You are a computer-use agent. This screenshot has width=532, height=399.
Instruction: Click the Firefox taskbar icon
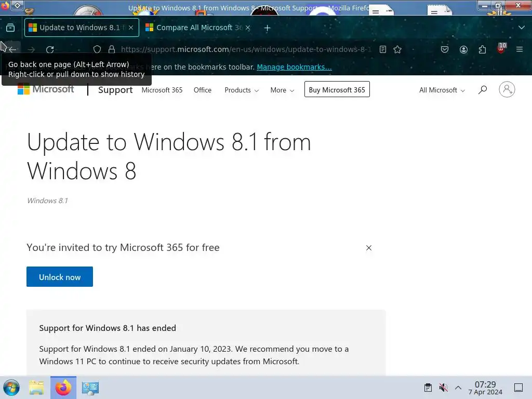63,388
